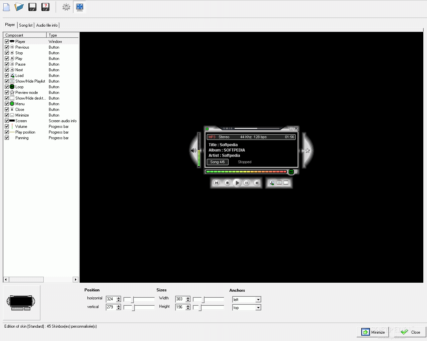Click the Previous button in the player skin
The height and width of the screenshot is (341, 427).
[x=217, y=183]
